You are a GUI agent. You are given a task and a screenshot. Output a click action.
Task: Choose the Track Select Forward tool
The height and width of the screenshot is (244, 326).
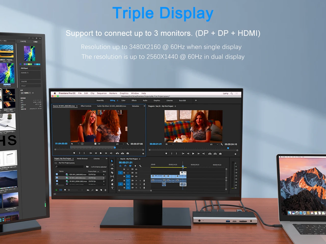click(112, 165)
